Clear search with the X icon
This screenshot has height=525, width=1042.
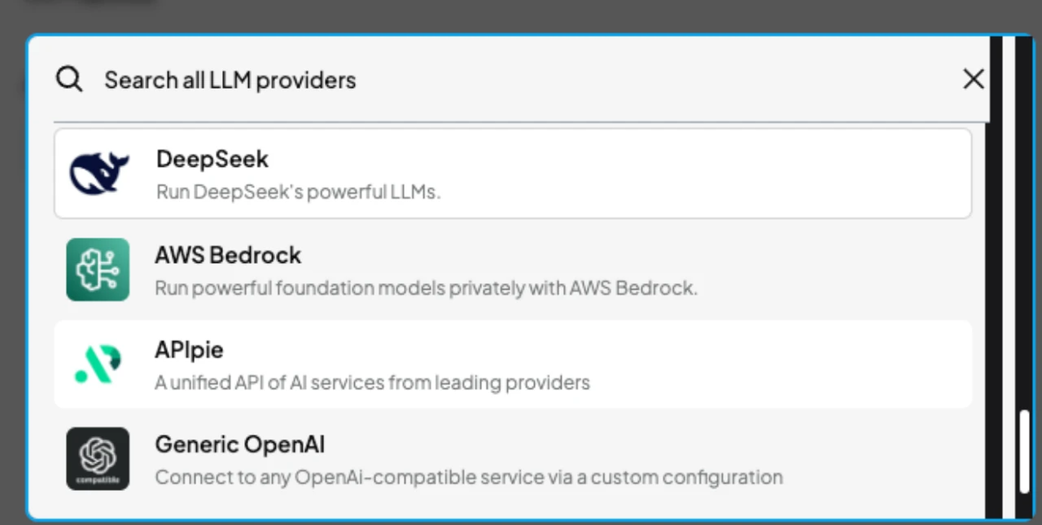(x=973, y=79)
